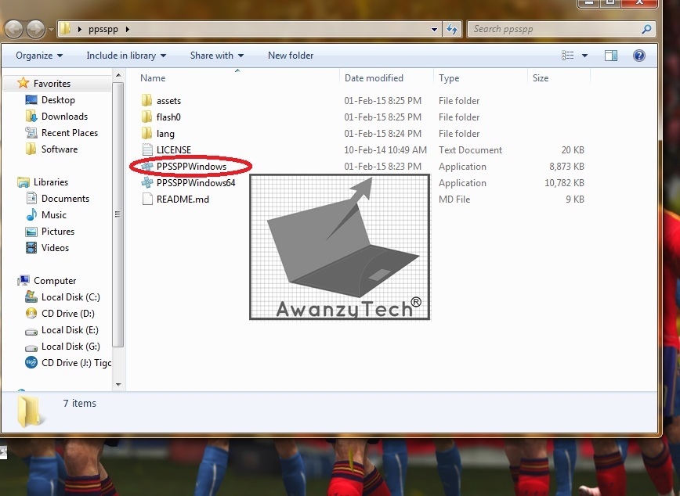This screenshot has height=496, width=680.
Task: Open Desktop in Favorites
Action: pyautogui.click(x=58, y=99)
